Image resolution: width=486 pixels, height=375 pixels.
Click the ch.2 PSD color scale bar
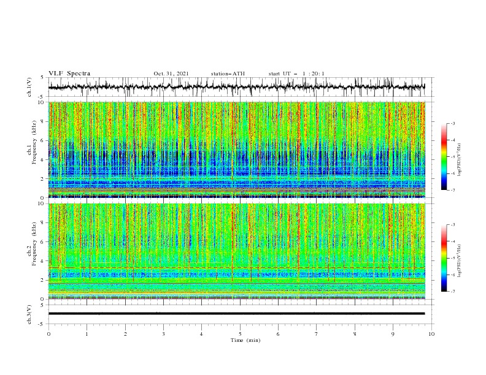click(444, 258)
